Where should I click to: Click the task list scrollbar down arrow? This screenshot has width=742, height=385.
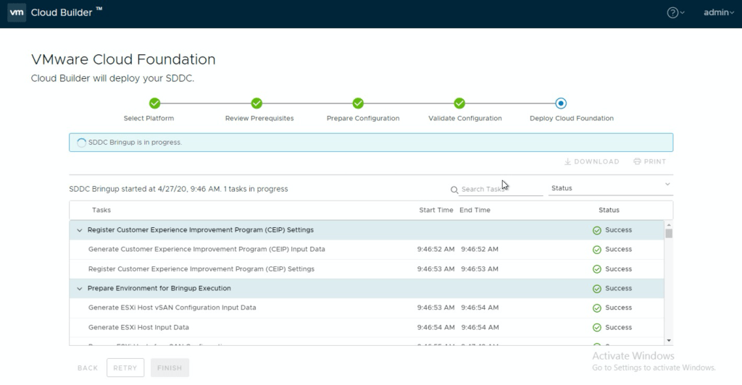coord(669,340)
